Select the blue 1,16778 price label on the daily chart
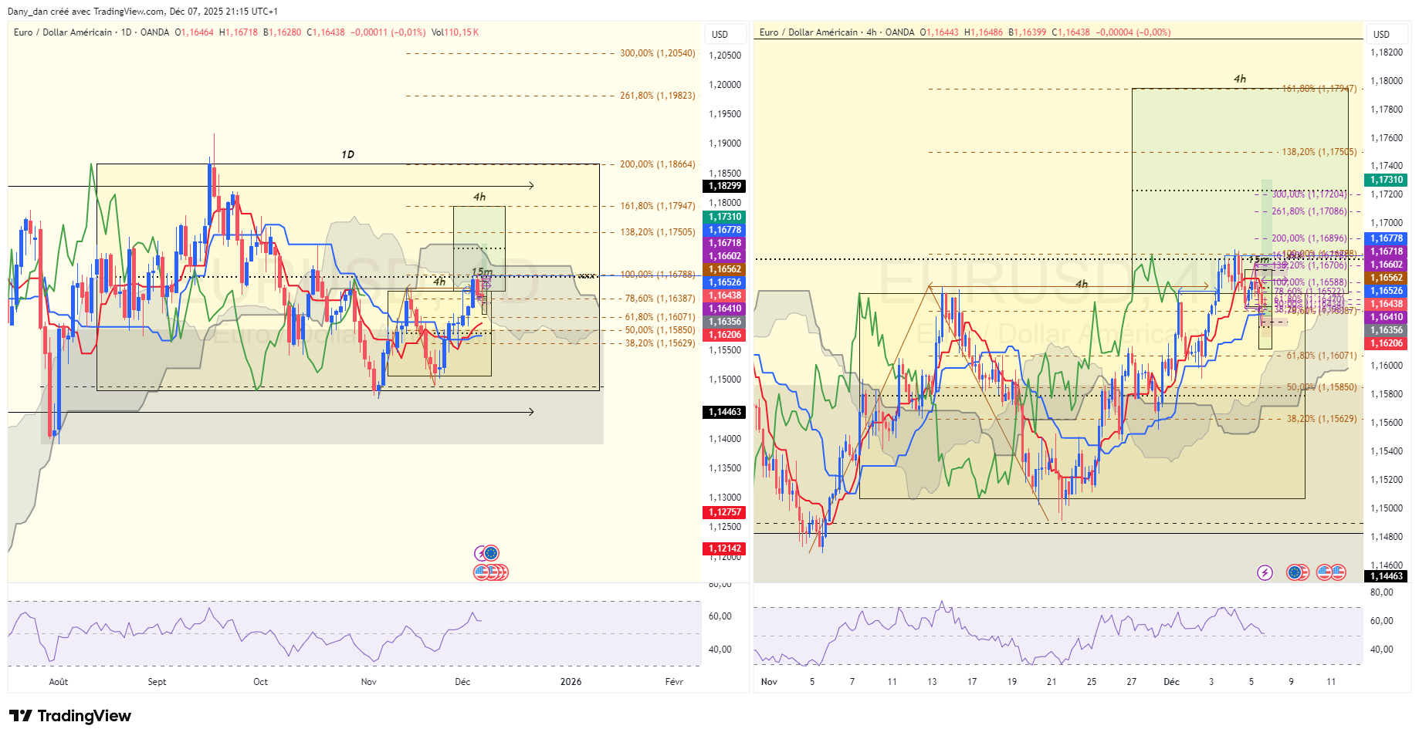This screenshot has width=1419, height=739. click(x=725, y=230)
